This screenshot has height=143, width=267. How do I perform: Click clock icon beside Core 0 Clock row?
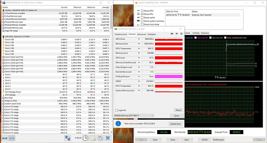click(x=3, y=57)
